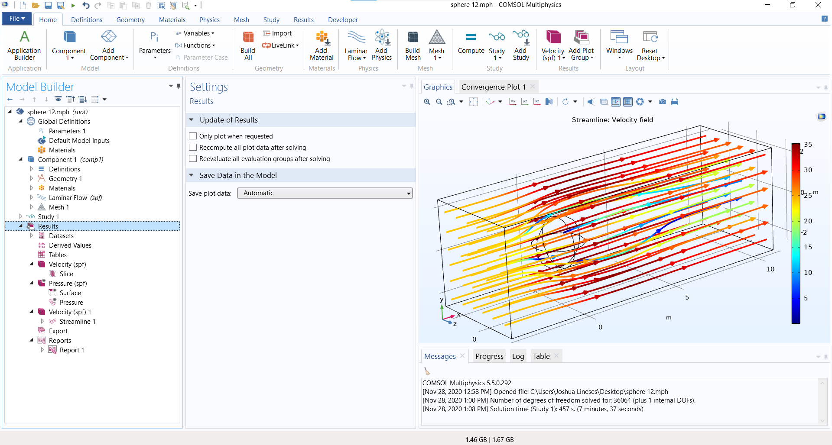Click the image snapshot camera icon

click(x=662, y=102)
